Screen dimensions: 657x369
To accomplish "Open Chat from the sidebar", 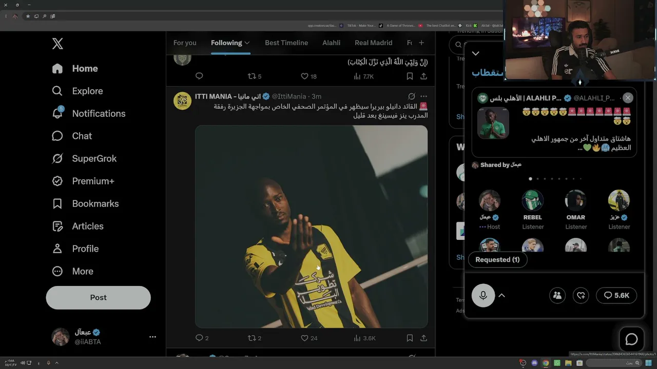I will click(x=72, y=136).
